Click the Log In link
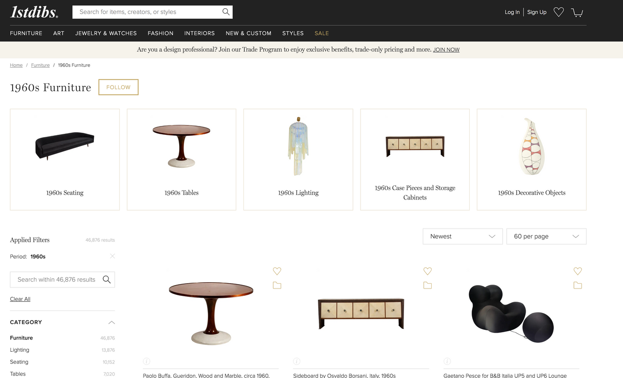623x378 pixels. [512, 12]
